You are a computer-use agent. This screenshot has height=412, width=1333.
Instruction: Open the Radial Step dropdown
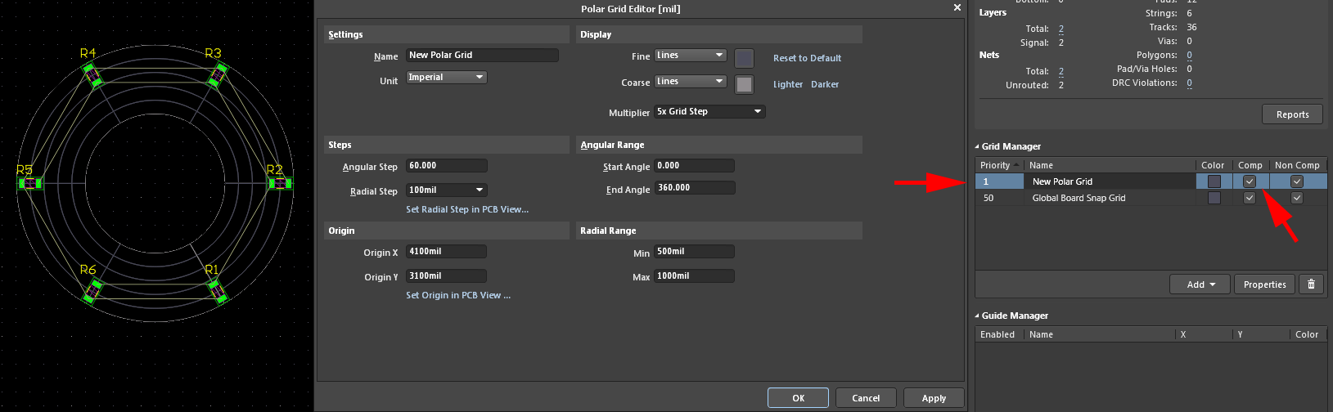[447, 190]
